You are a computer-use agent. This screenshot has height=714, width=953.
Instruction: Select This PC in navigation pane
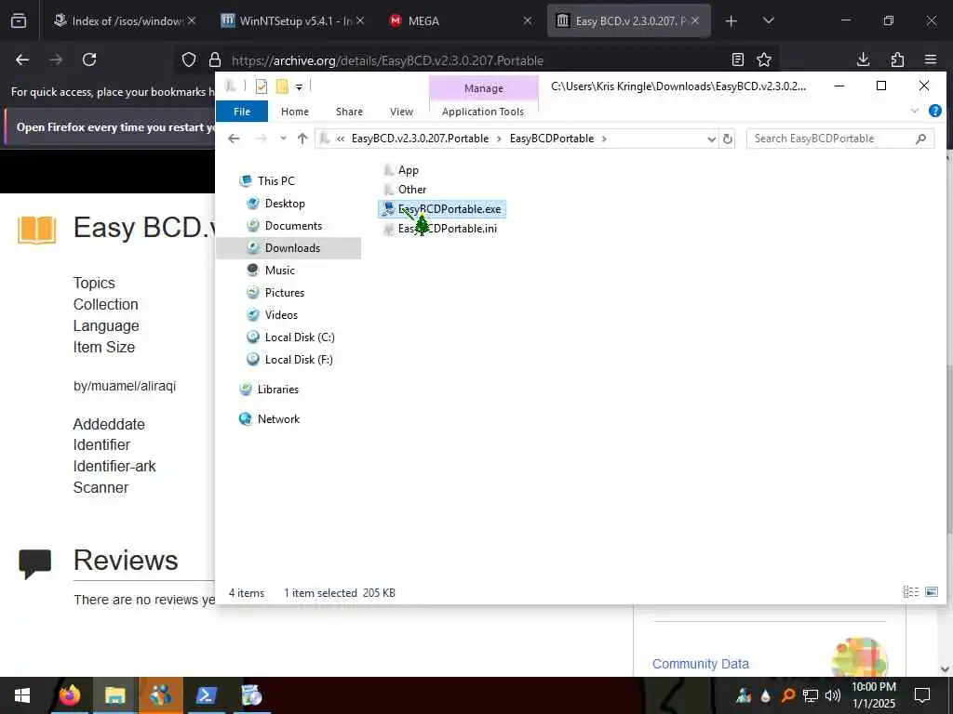pos(267,181)
